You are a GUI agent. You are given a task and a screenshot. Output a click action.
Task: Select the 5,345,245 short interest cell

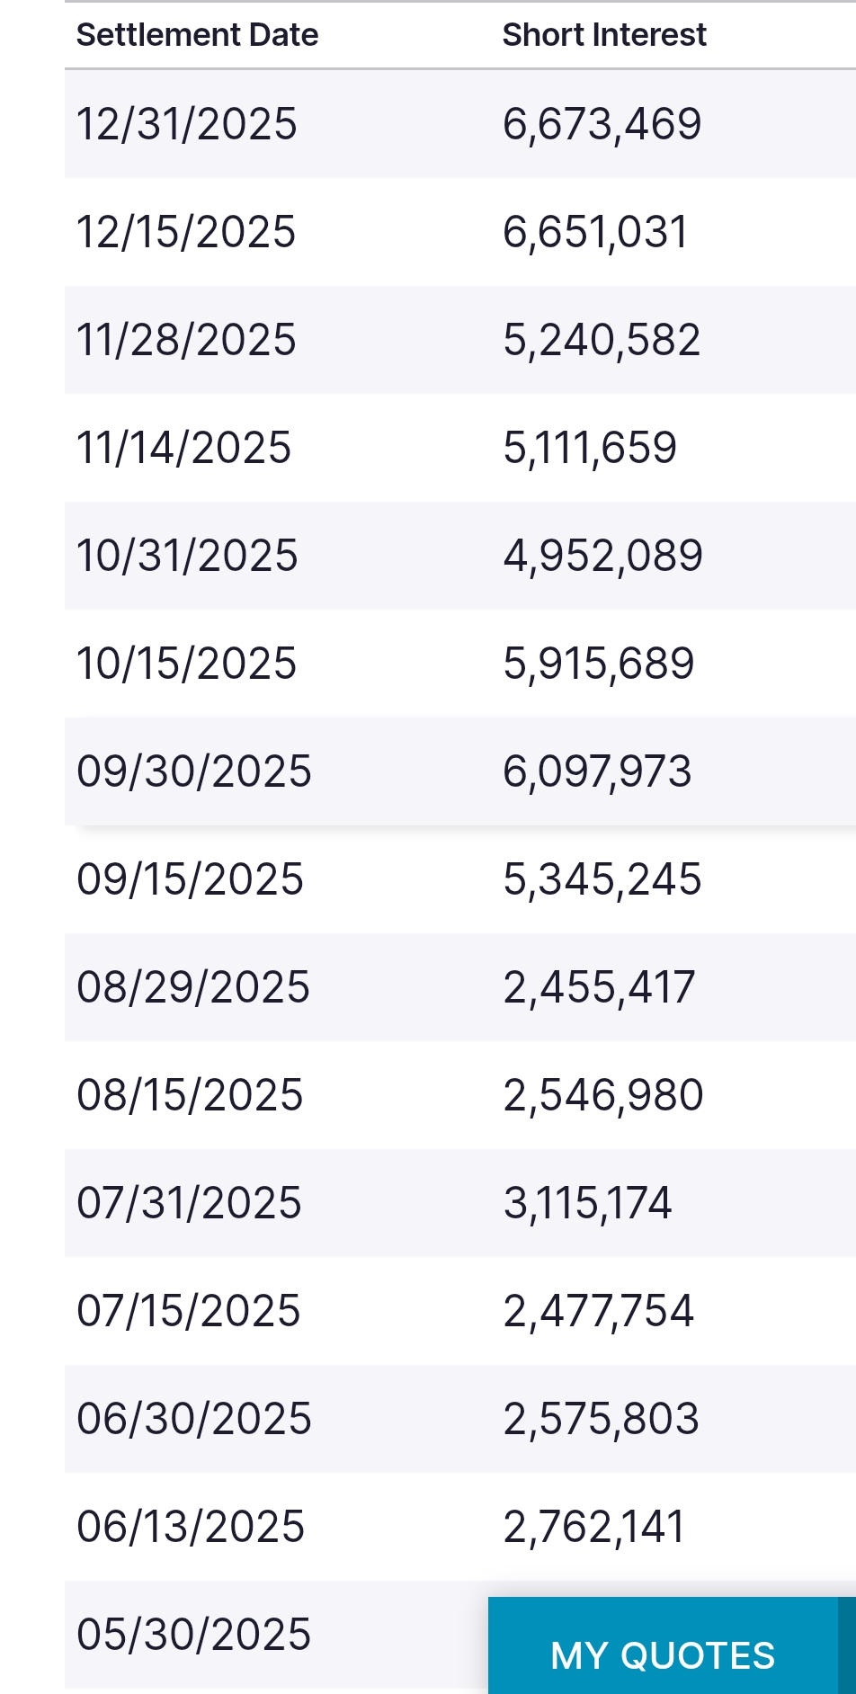(x=602, y=879)
